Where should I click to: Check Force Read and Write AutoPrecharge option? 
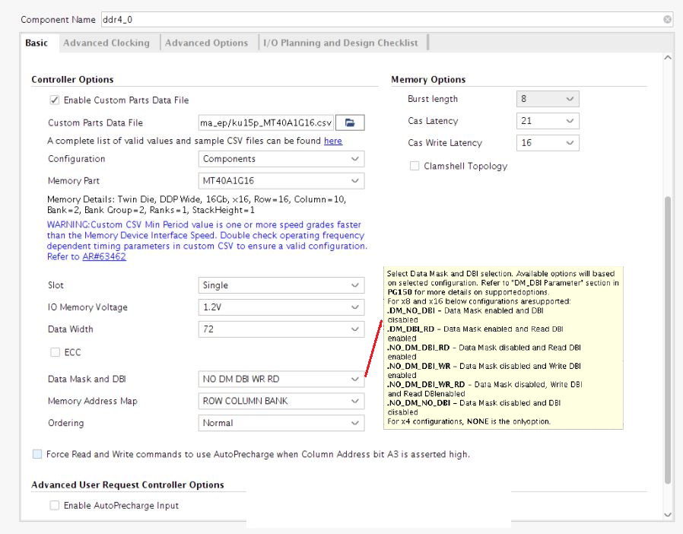pos(37,454)
